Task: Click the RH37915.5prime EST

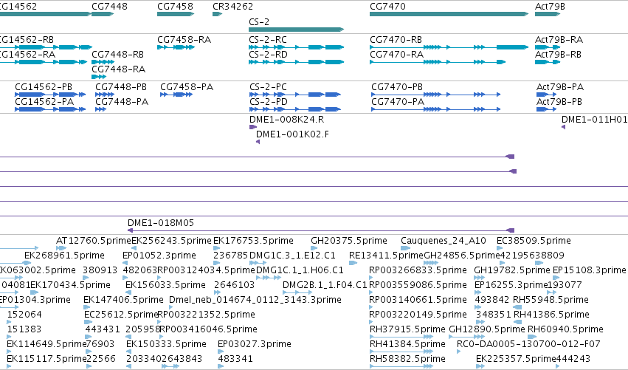Action: point(401,337)
